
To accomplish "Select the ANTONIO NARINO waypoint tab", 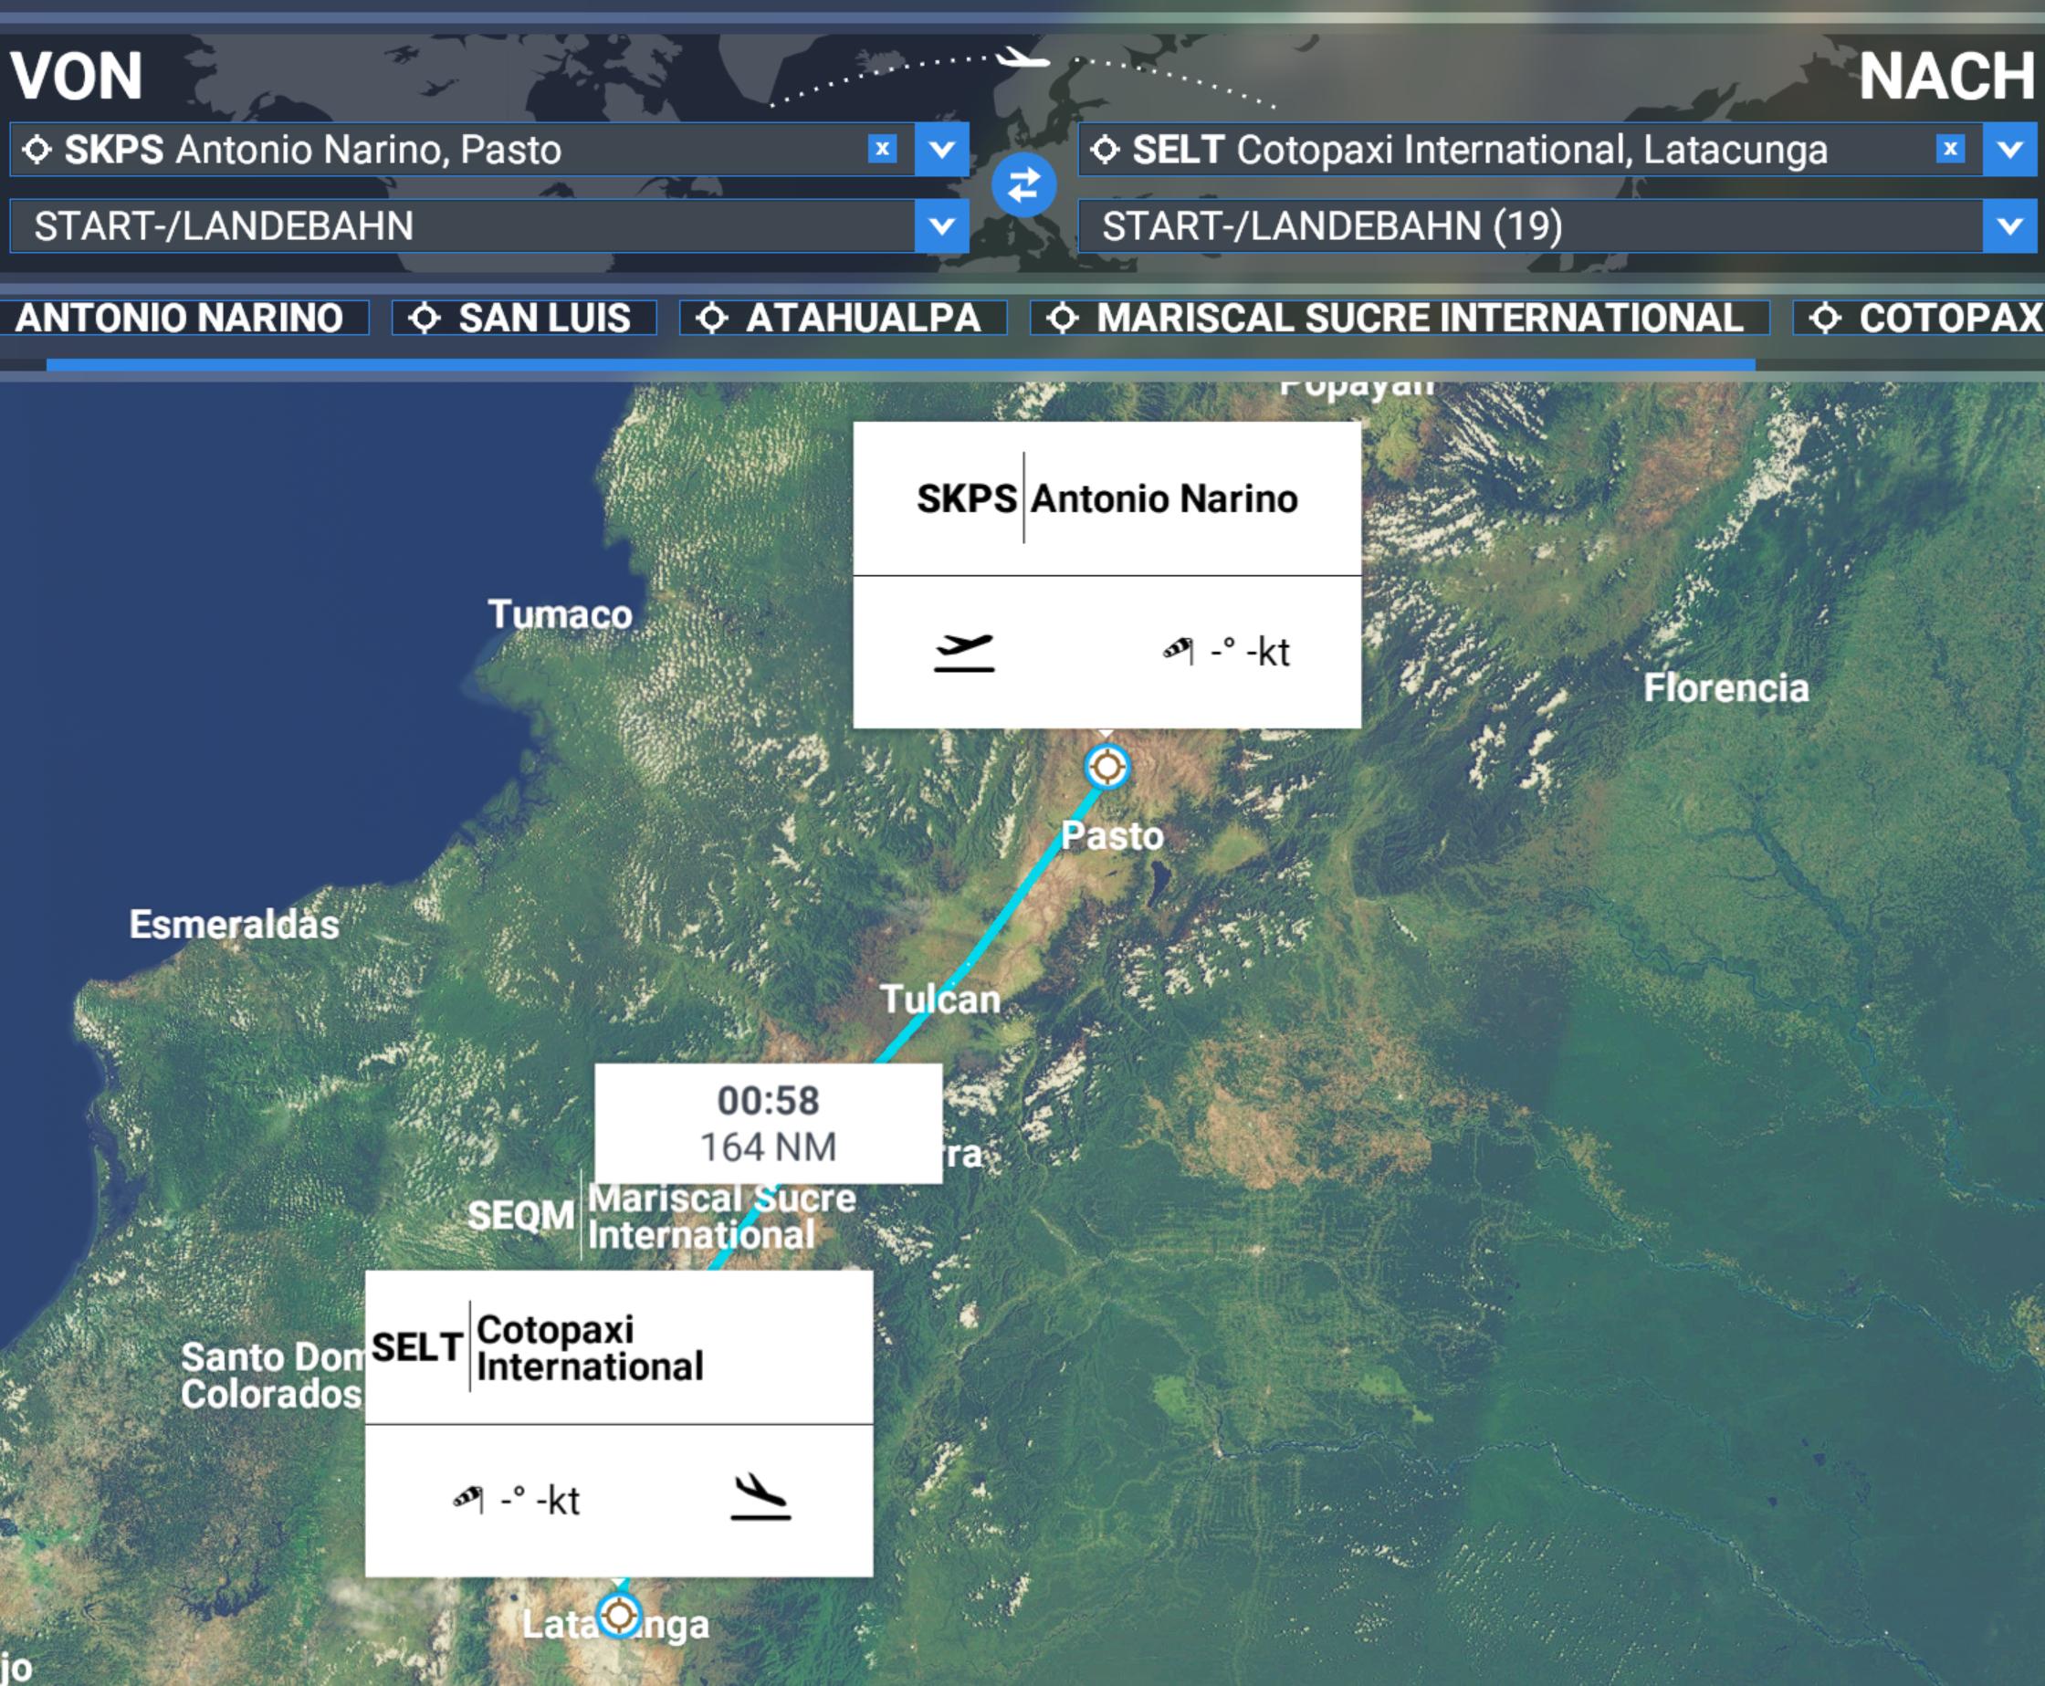I will point(183,318).
